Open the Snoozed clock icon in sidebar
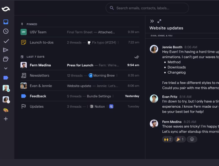This screenshot has width=219, height=166. point(6,31)
